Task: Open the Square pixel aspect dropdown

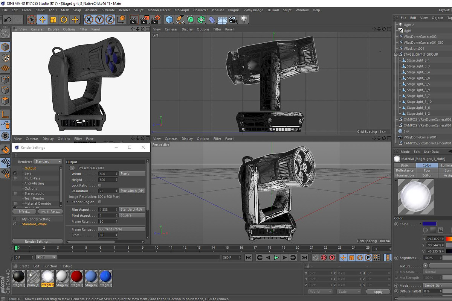Action: (x=132, y=215)
